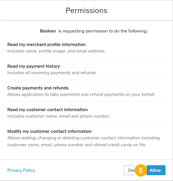
Task: Click 'Includes all incoming payments and refunds' description
Action: click(52, 73)
